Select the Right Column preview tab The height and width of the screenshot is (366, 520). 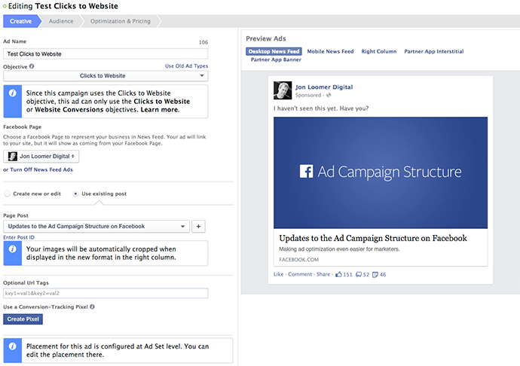tap(379, 51)
